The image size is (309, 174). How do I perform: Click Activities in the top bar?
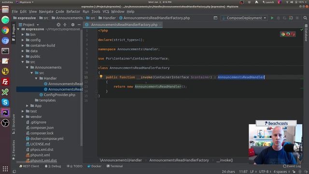tap(7, 2)
